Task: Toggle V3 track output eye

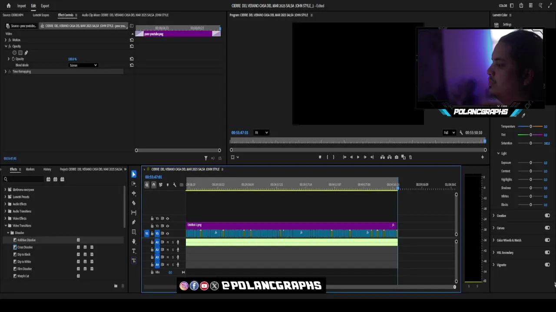Action: [167, 218]
